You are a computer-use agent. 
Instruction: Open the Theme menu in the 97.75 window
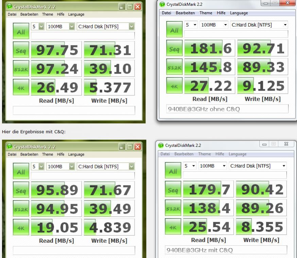[48, 14]
